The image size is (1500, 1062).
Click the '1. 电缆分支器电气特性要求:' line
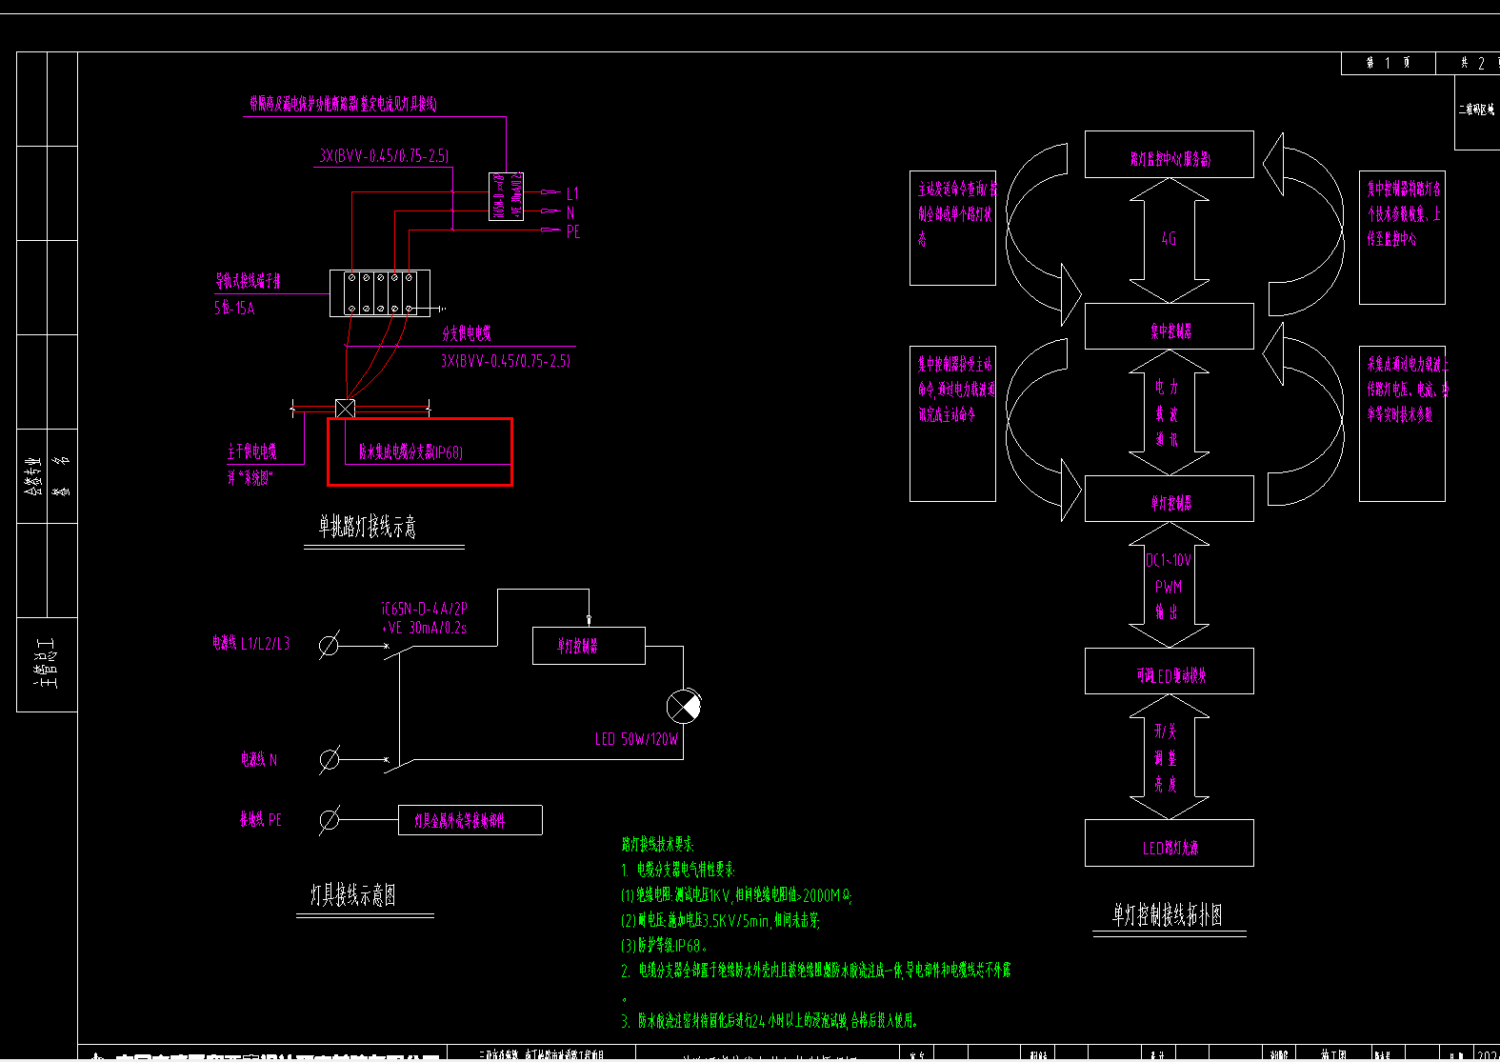click(678, 870)
